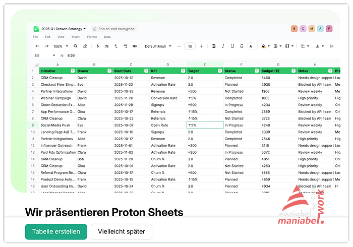
Task: Apply italic formatting from the toolbar
Action: (x=223, y=46)
